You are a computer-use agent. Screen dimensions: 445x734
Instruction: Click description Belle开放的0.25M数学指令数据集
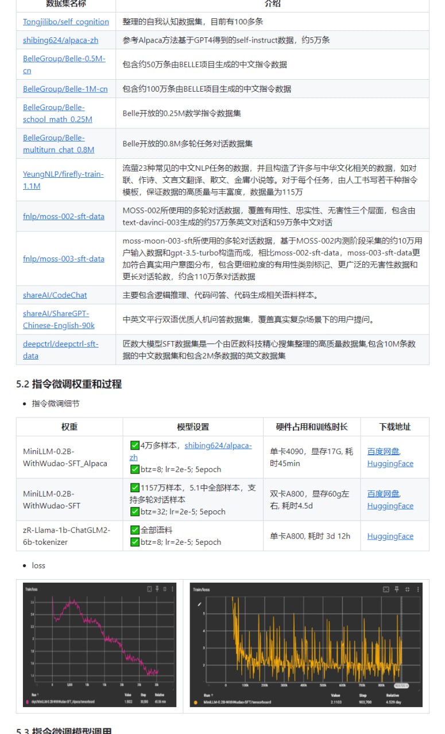coord(182,113)
